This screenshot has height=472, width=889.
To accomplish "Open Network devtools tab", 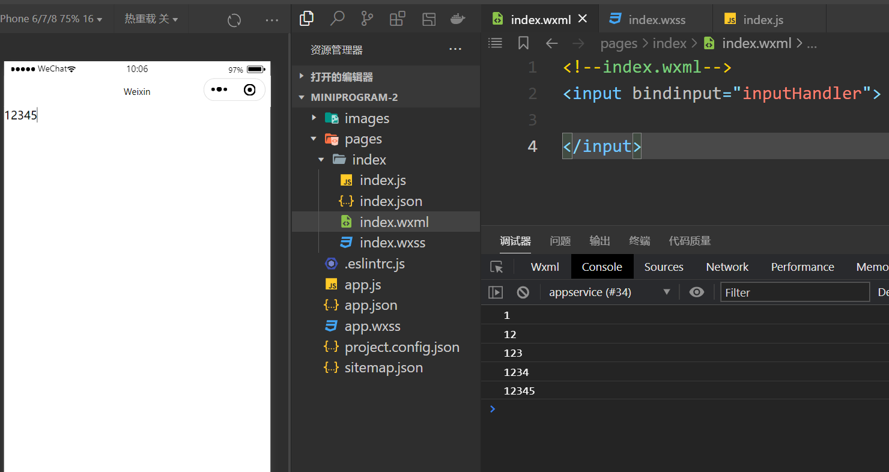I will [727, 267].
